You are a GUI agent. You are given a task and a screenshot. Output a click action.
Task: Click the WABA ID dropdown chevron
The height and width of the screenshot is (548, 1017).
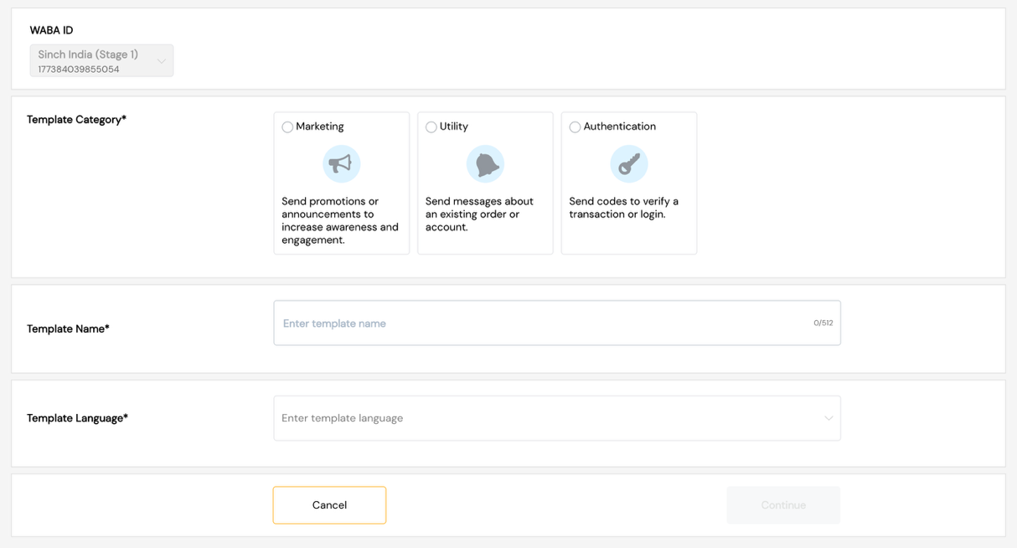pyautogui.click(x=162, y=61)
